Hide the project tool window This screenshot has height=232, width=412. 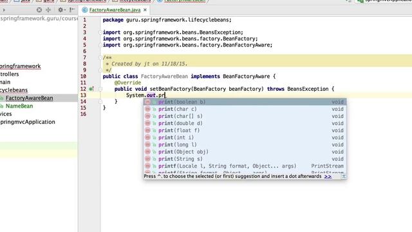coord(71,10)
